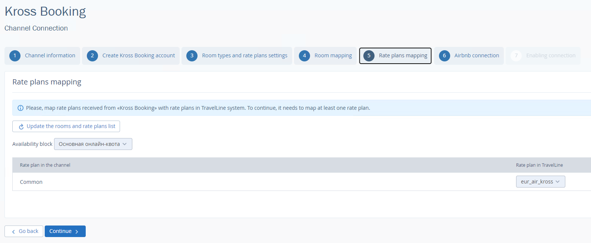Click the step 4 number circle
The image size is (591, 243).
[304, 56]
